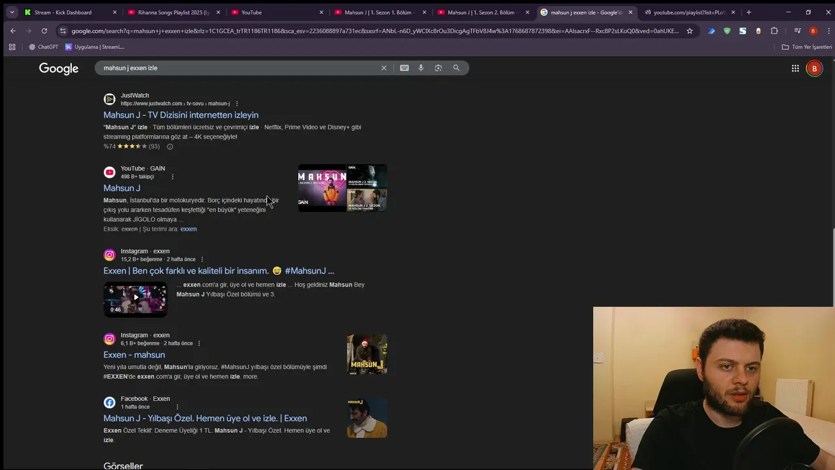835x470 pixels.
Task: Open the MAHSUN YouTube video thumbnail collage
Action: click(342, 188)
